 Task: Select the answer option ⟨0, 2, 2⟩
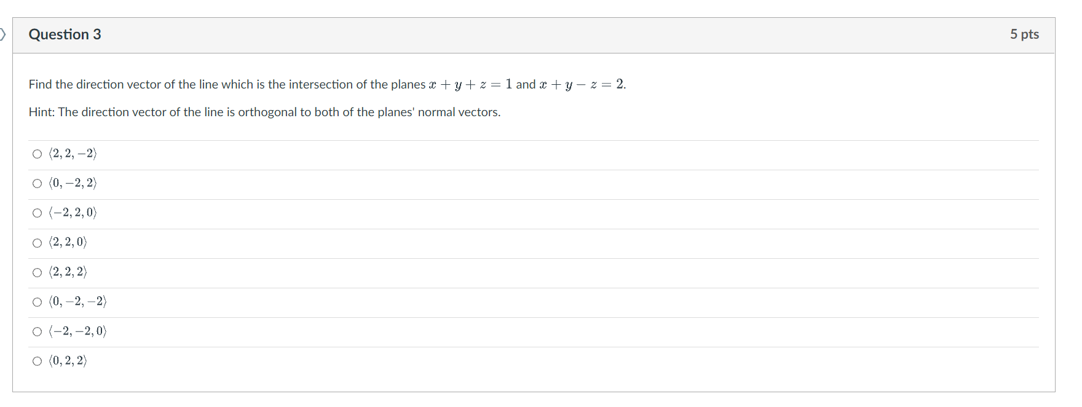37,360
